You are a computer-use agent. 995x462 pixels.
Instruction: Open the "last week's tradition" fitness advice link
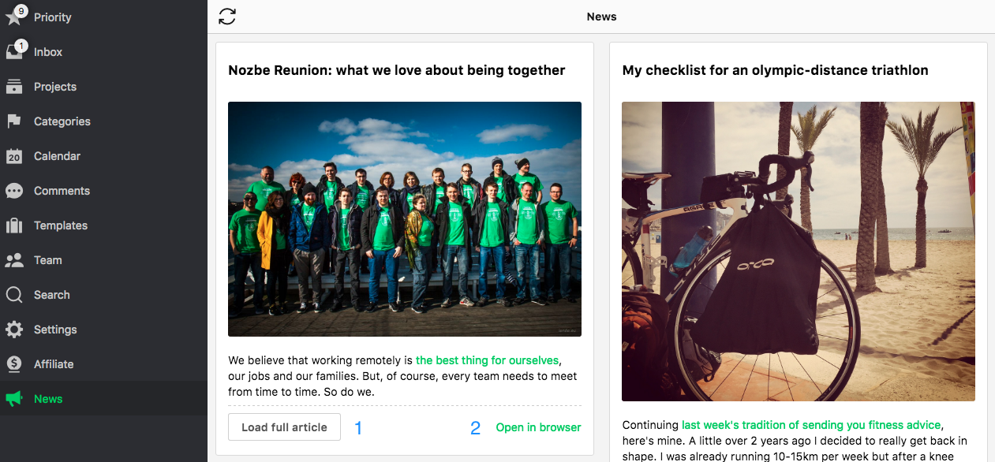(811, 425)
